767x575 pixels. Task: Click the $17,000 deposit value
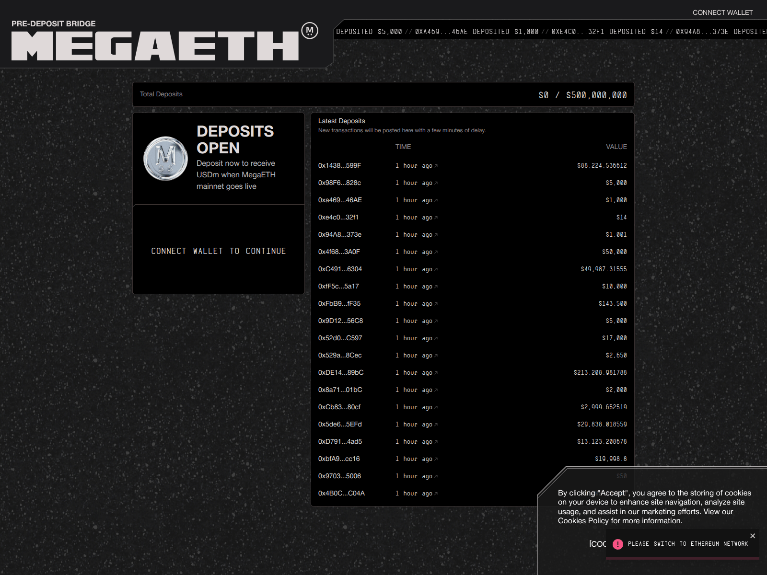coord(615,338)
